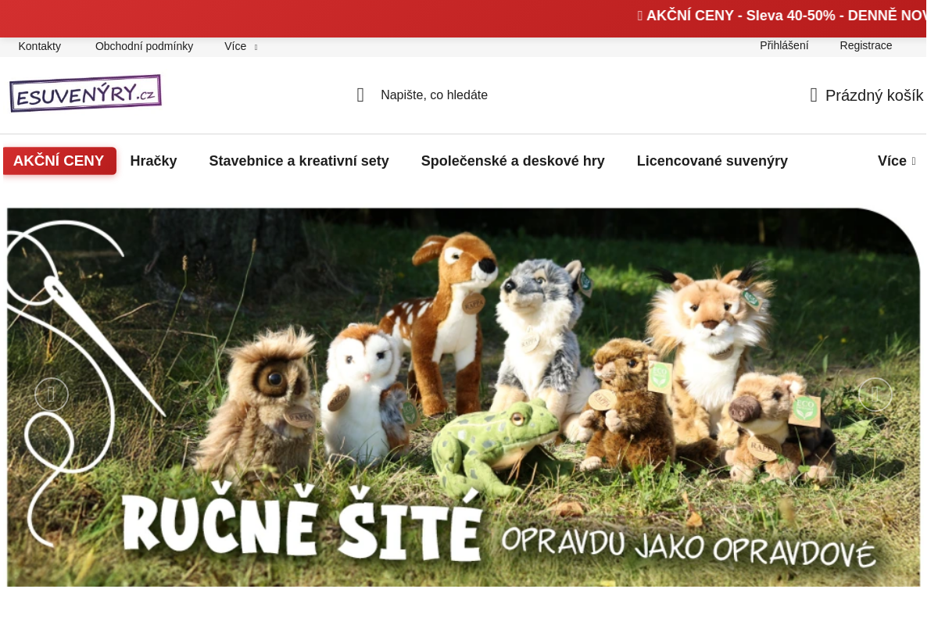View Obchodní podmínky terms page
Viewport: 938px width, 625px height.
[x=144, y=46]
